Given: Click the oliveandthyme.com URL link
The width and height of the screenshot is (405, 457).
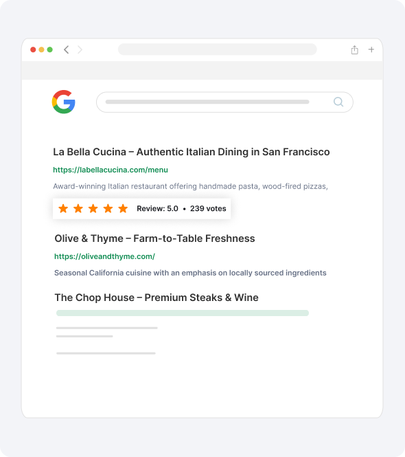Looking at the screenshot, I should tap(104, 256).
